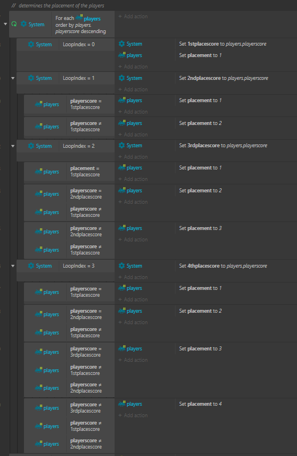The width and height of the screenshot is (297, 456).
Task: Click System gear icon beside Set 3rdplacescore action
Action: pyautogui.click(x=122, y=146)
